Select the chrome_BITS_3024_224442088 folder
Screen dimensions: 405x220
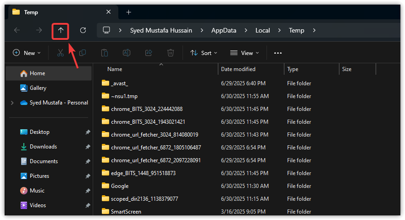tap(146, 109)
